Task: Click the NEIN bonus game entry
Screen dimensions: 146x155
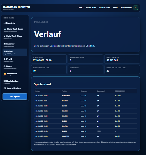Action: click(x=99, y=131)
